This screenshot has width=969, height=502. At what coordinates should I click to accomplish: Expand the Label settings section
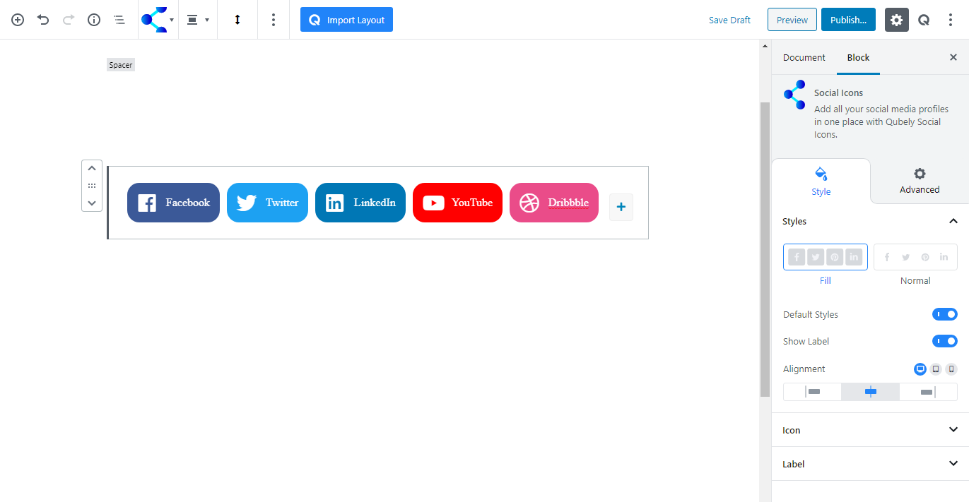click(x=870, y=464)
